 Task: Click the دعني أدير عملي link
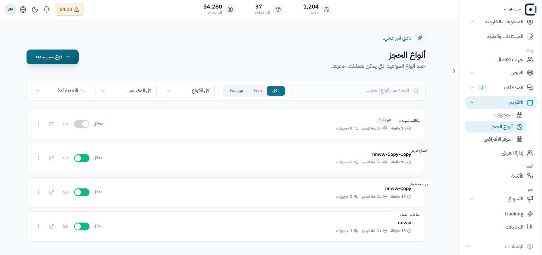point(397,38)
